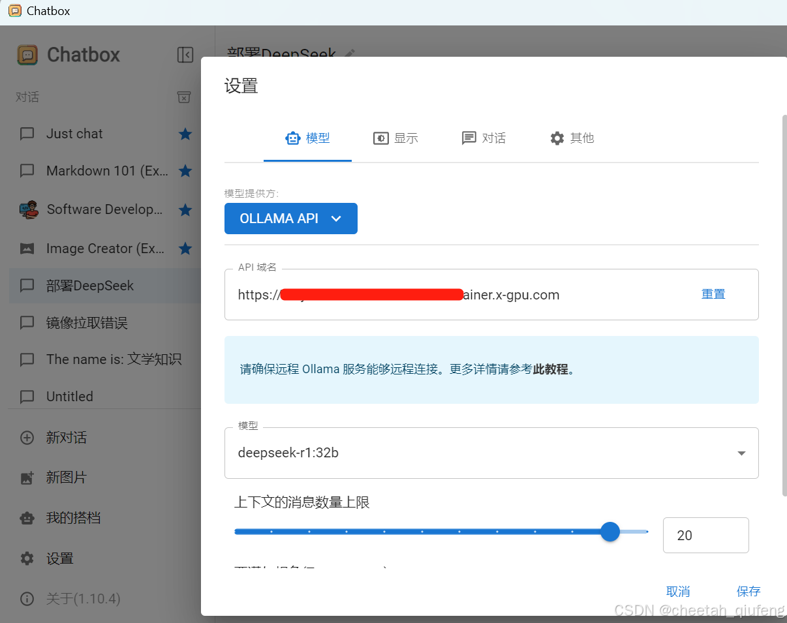Click the message limit value field showing 20
787x623 pixels.
(706, 535)
